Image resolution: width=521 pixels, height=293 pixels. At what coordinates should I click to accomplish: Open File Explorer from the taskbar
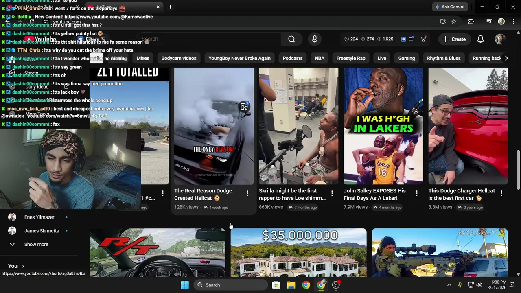(291, 285)
